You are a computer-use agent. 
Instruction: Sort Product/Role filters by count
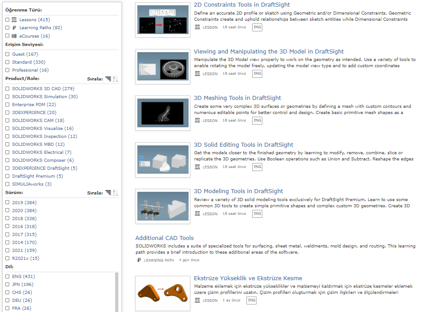pyautogui.click(x=108, y=79)
